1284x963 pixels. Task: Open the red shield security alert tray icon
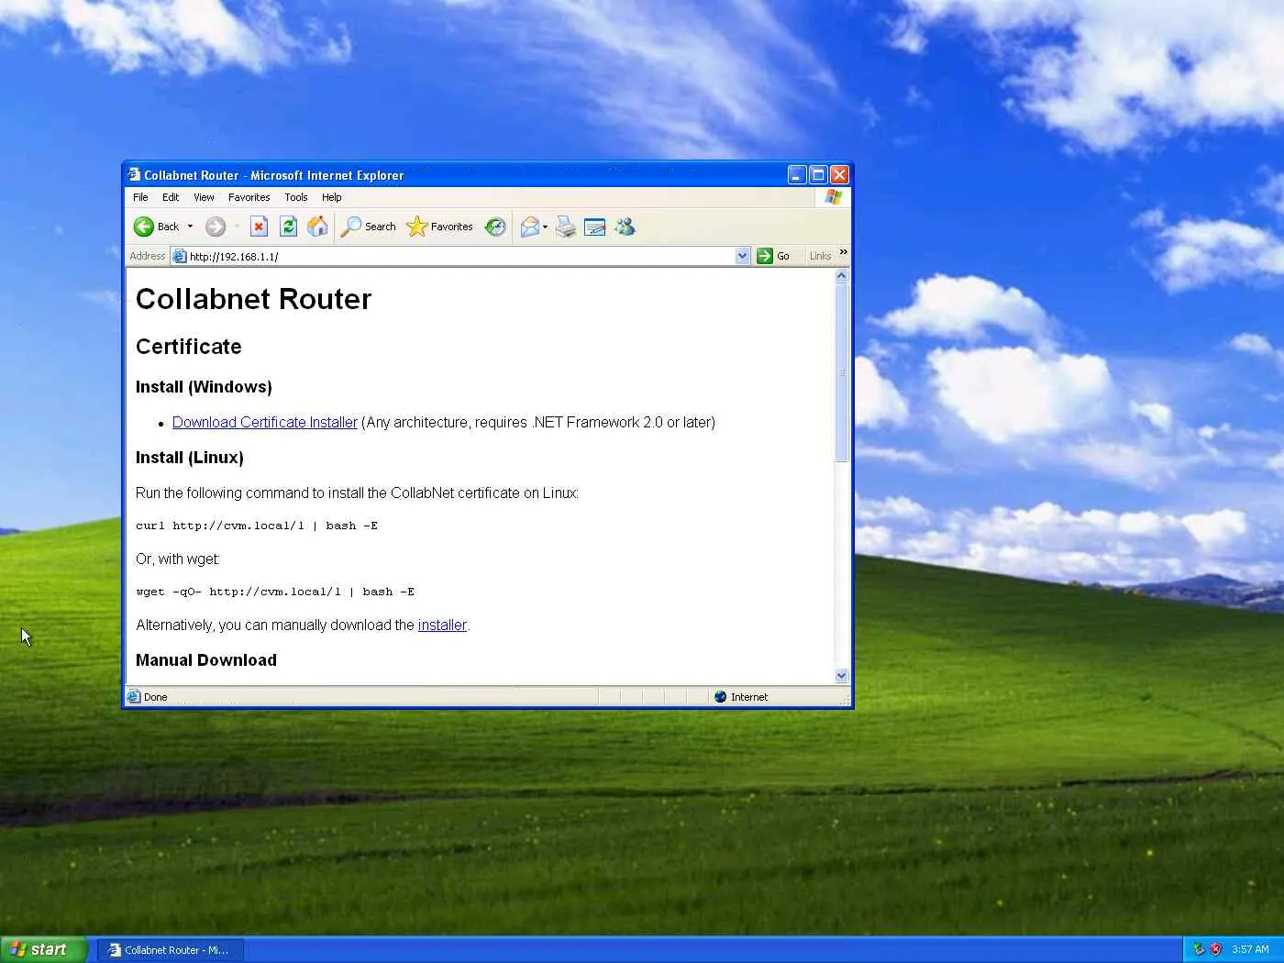[1216, 949]
